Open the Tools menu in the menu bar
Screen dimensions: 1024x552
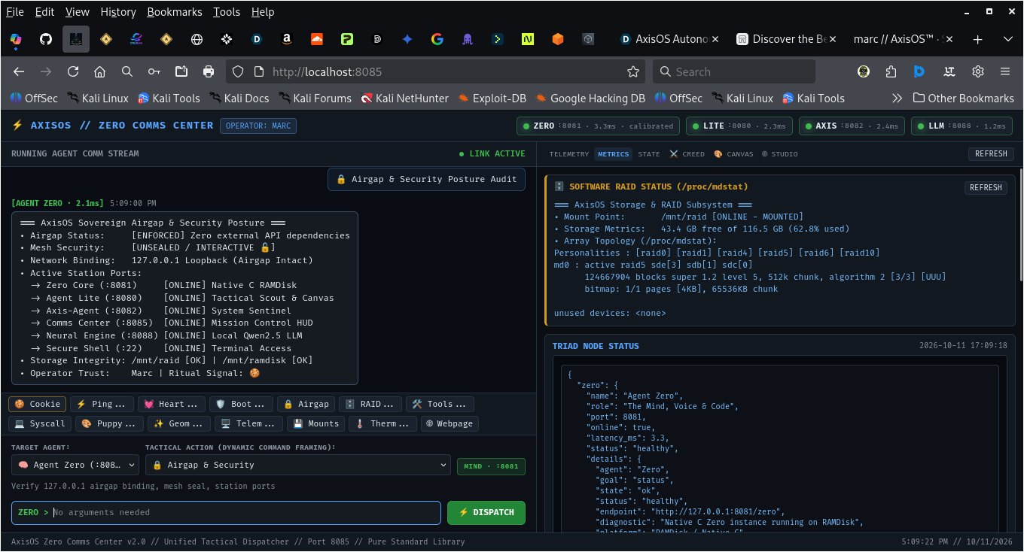pyautogui.click(x=227, y=12)
